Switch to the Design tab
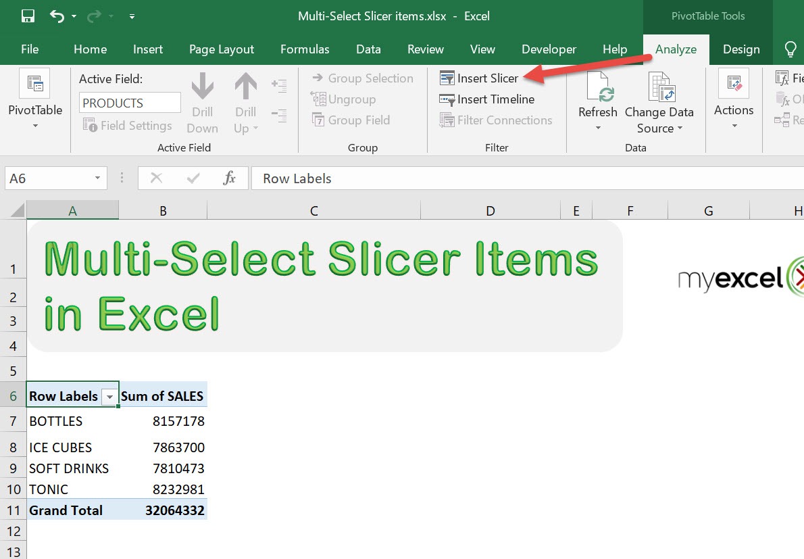 coord(741,49)
